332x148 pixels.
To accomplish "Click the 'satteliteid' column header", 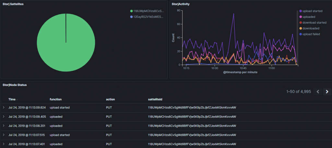I will (x=156, y=99).
